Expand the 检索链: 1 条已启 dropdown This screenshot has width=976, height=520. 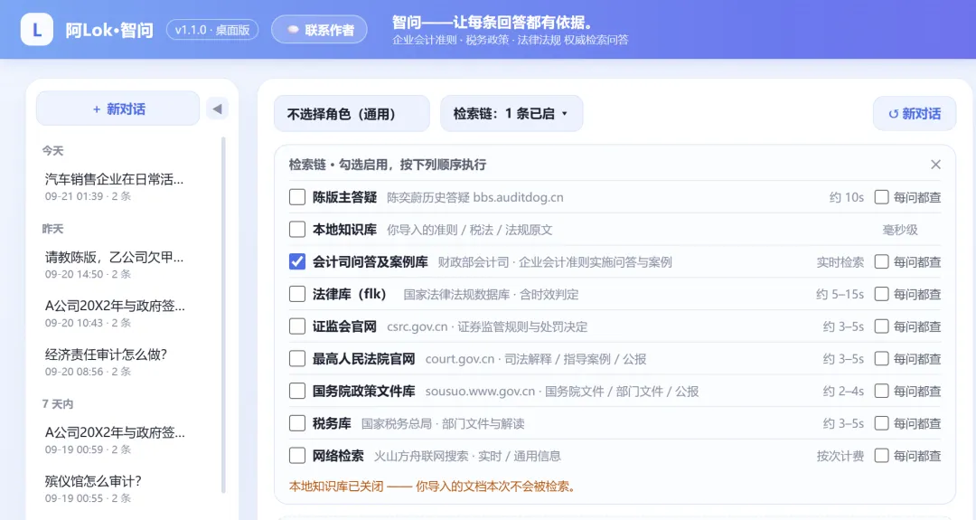point(511,114)
